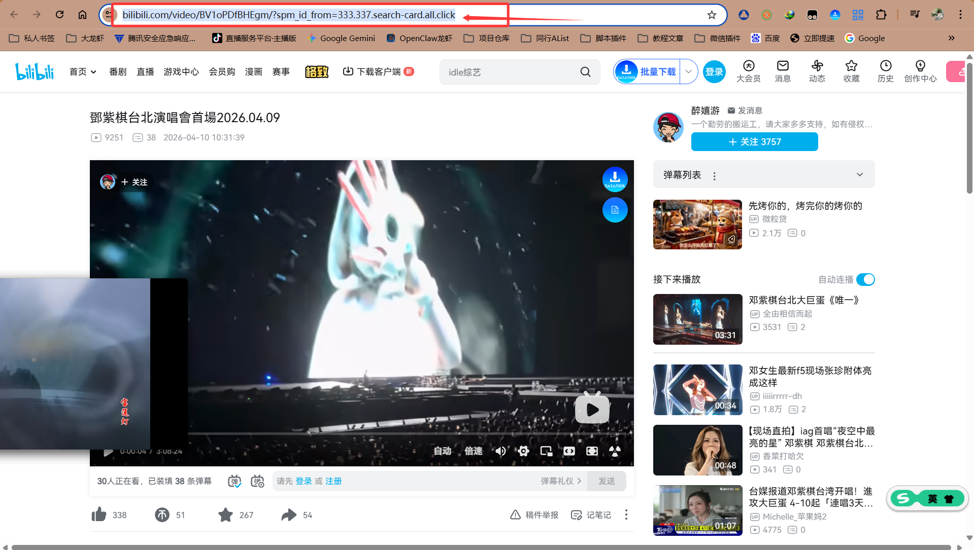Follow uploader via 关注 3757 button
Image resolution: width=974 pixels, height=550 pixels.
point(754,142)
